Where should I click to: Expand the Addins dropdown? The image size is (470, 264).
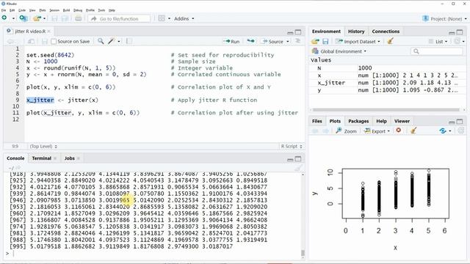pos(184,18)
